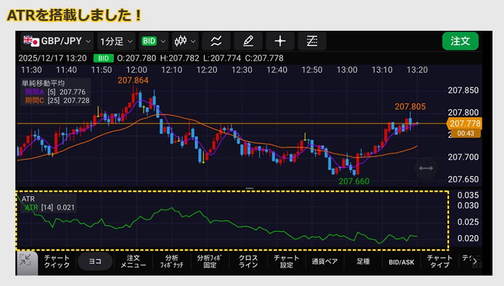Open チャート設定 chart settings menu
The width and height of the screenshot is (504, 286).
287,262
